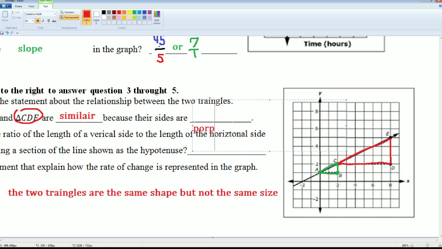Pick the lime palette color
The height and width of the screenshot is (249, 442).
coord(134,18)
